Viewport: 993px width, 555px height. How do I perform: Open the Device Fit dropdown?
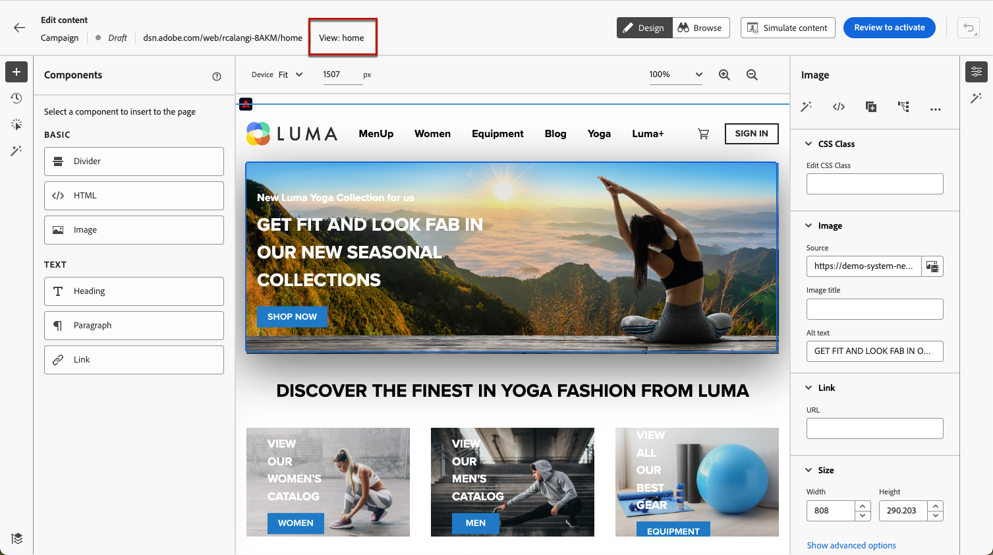(291, 74)
